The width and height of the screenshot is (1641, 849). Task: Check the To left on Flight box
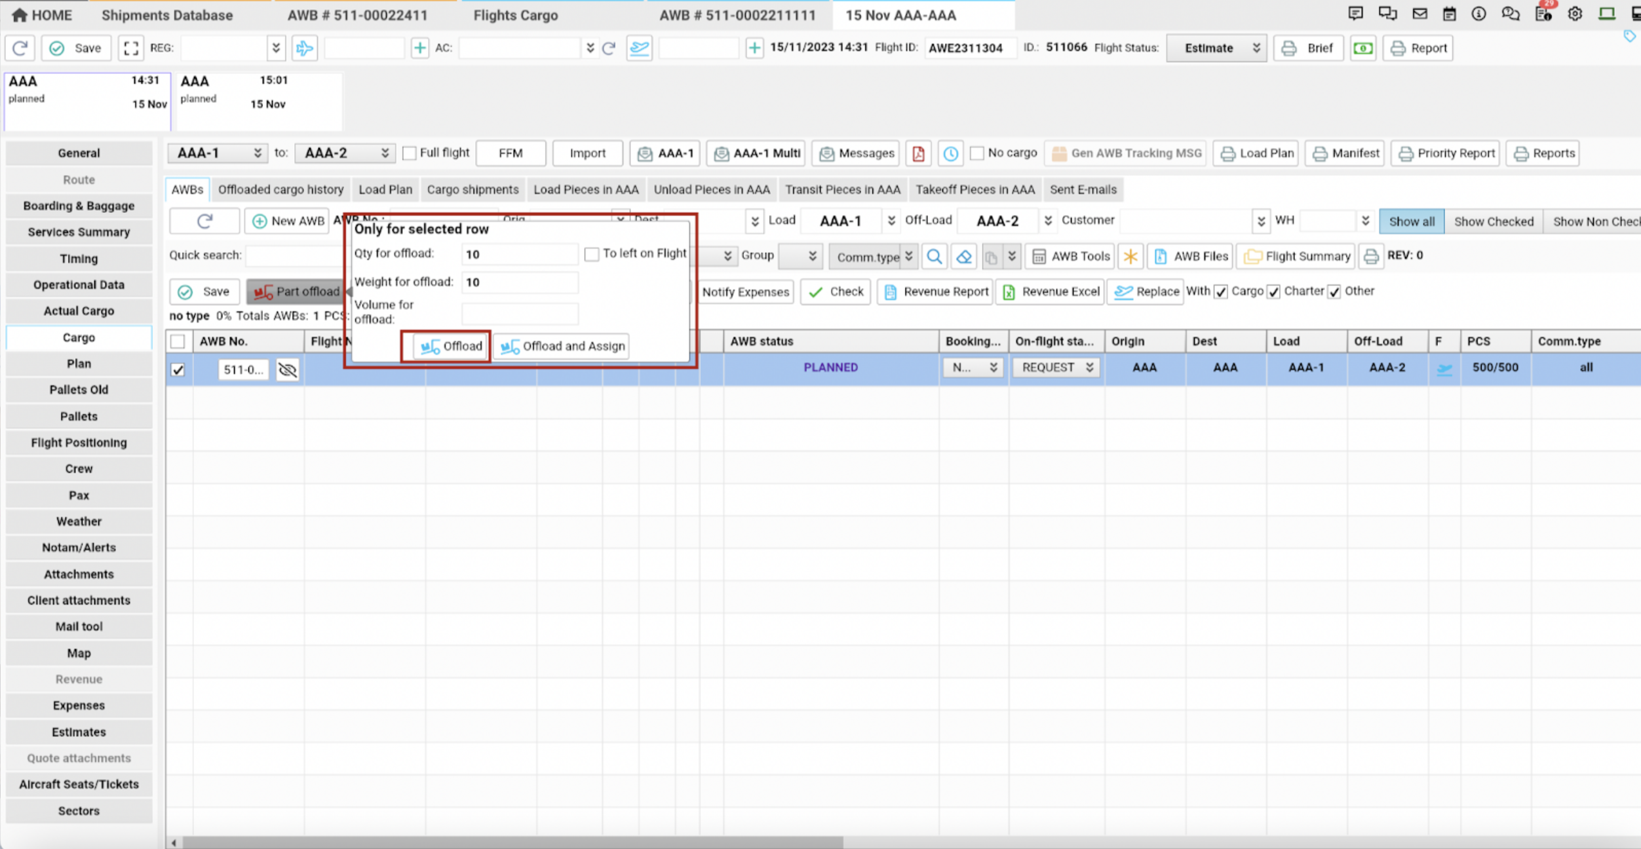point(592,254)
